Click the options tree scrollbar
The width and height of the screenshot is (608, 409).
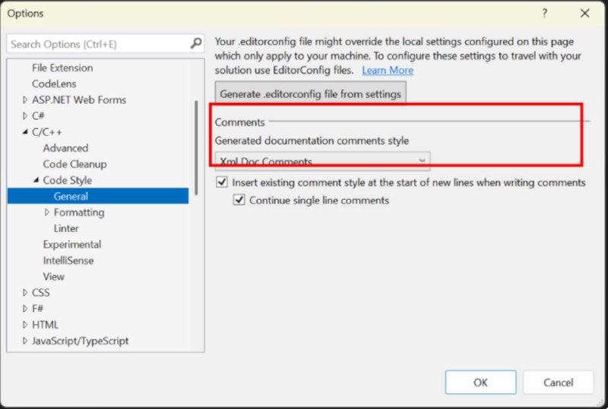(196, 147)
